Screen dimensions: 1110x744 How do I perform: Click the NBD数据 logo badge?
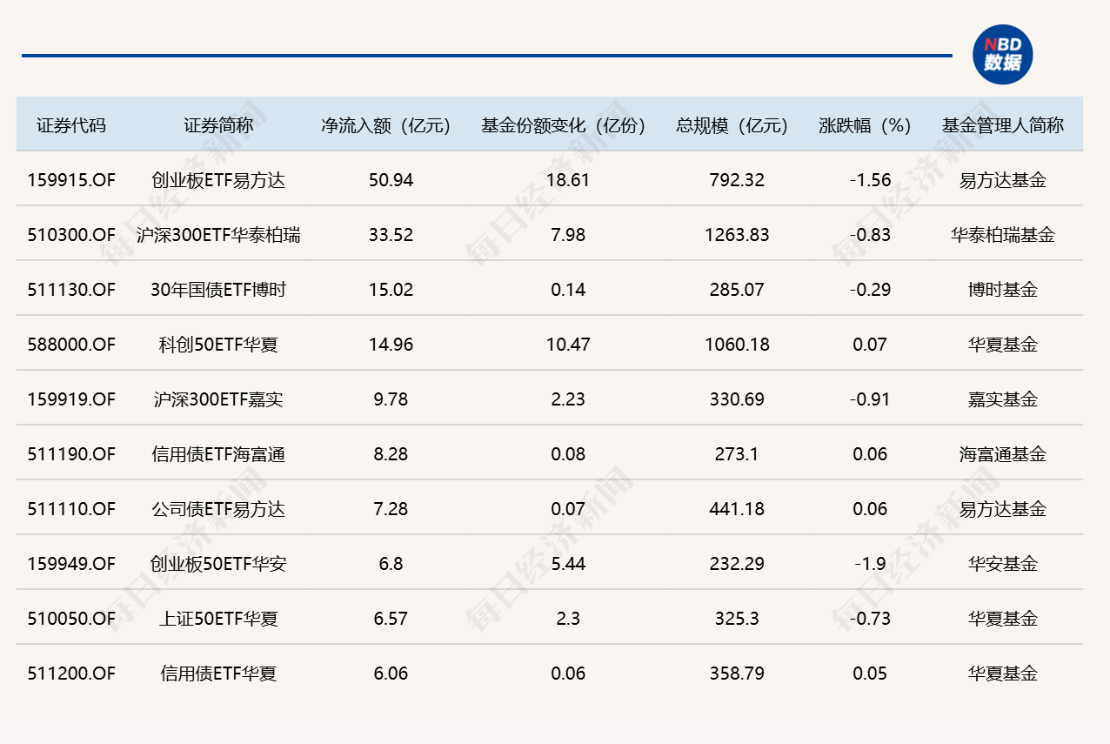pos(1002,55)
